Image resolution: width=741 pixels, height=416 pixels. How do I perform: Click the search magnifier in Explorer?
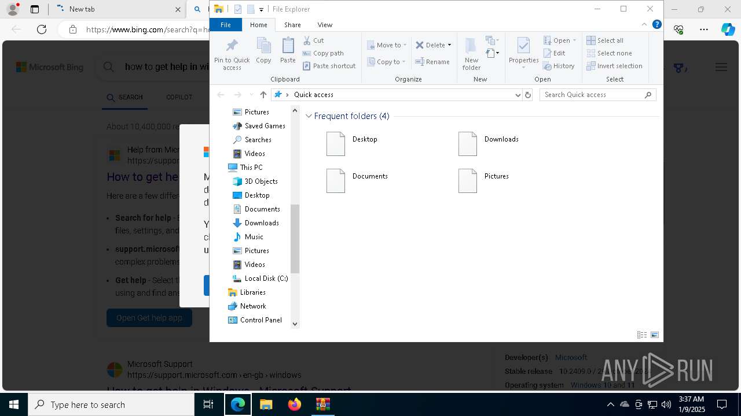coord(648,95)
